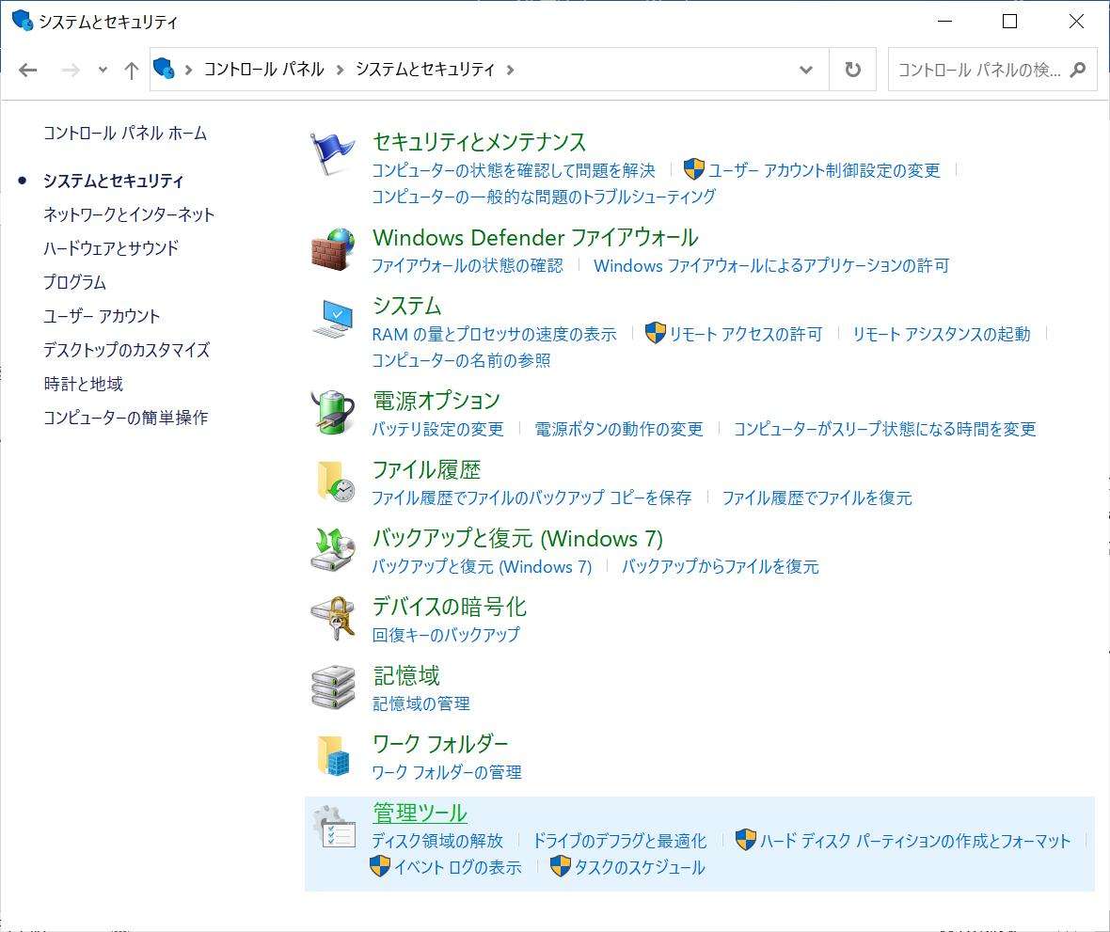Viewport: 1110px width, 932px height.
Task: Select 時計と地域 sidebar category
Action: point(84,384)
